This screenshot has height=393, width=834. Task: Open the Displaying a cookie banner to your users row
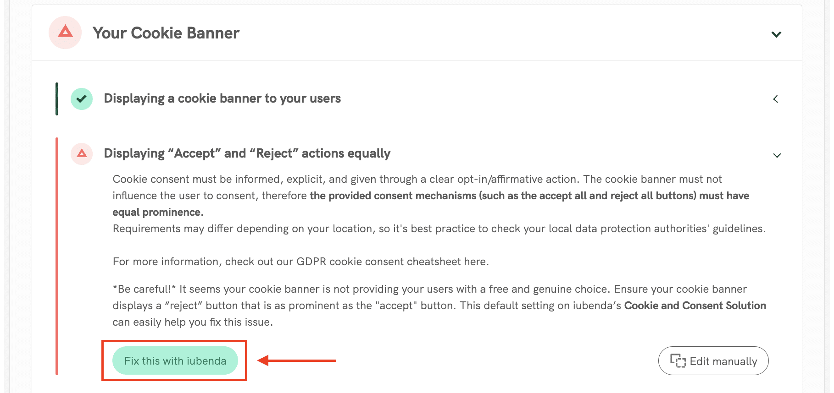click(x=222, y=98)
